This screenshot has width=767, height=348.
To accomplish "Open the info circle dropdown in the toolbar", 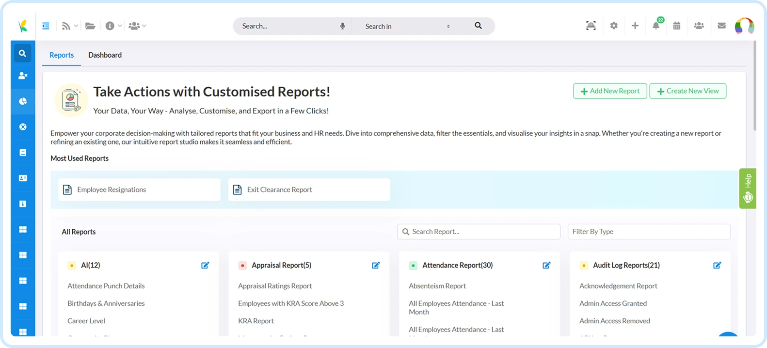I will click(x=113, y=26).
